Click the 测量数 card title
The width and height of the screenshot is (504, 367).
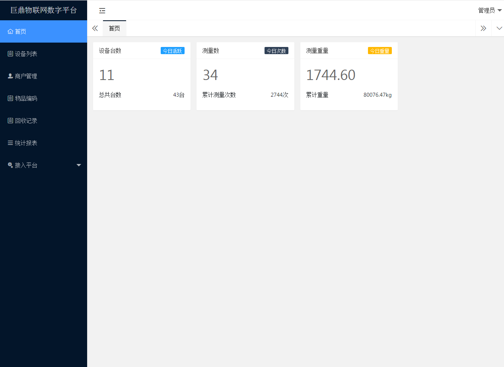(x=211, y=51)
